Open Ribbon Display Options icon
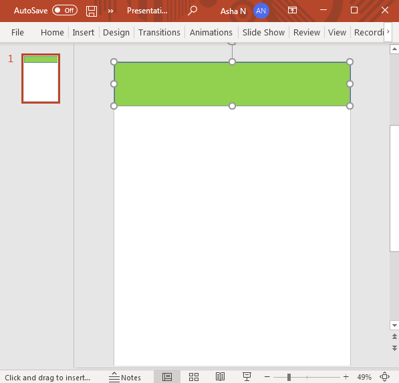 pos(292,10)
